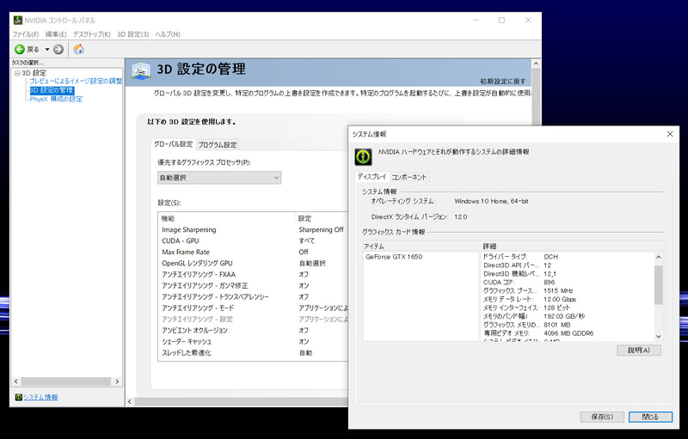
Task: Close the システム情報 dialog with X
Action: (x=670, y=134)
